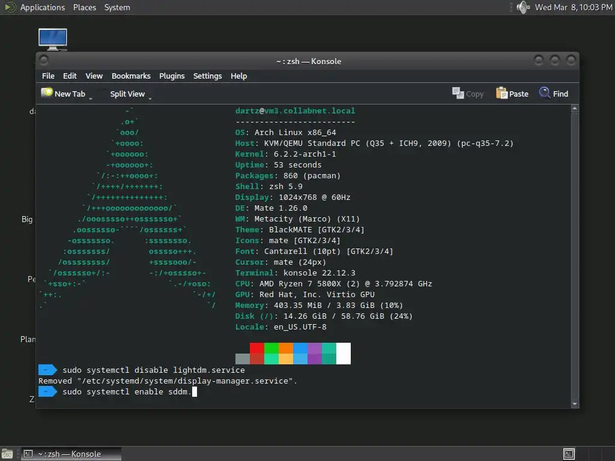Click the 'Terminal: konsole 22.12.3' line
The height and width of the screenshot is (461, 615).
pyautogui.click(x=295, y=273)
